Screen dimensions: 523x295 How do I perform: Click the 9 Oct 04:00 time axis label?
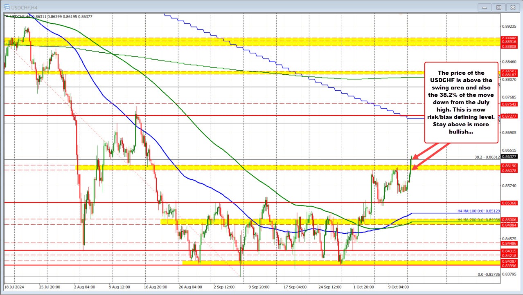[398, 287]
